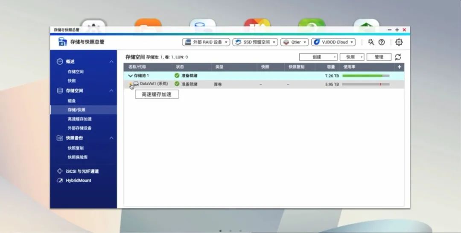Open global settings gear icon
461x233 pixels.
[x=399, y=42]
